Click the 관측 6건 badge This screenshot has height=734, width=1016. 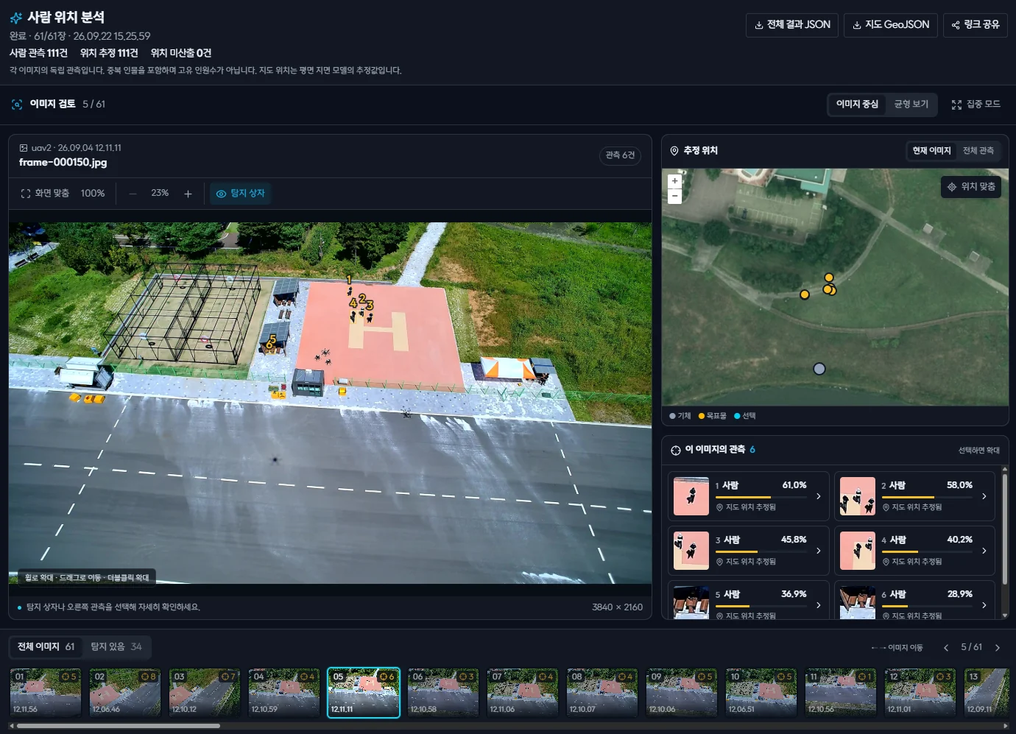[x=620, y=155]
